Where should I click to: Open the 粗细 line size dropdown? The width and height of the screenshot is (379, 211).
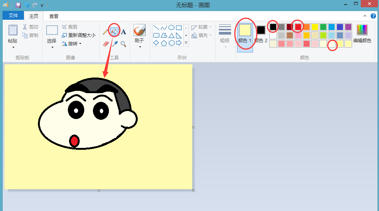225,36
